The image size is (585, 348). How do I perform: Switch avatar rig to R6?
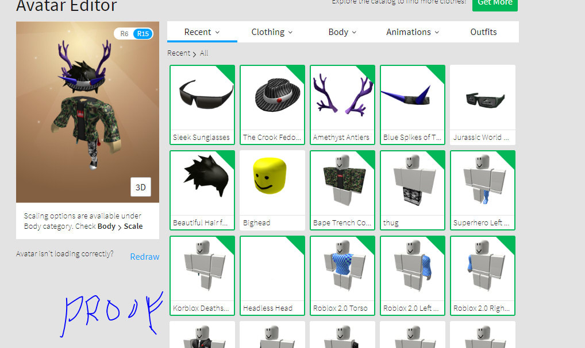(124, 34)
